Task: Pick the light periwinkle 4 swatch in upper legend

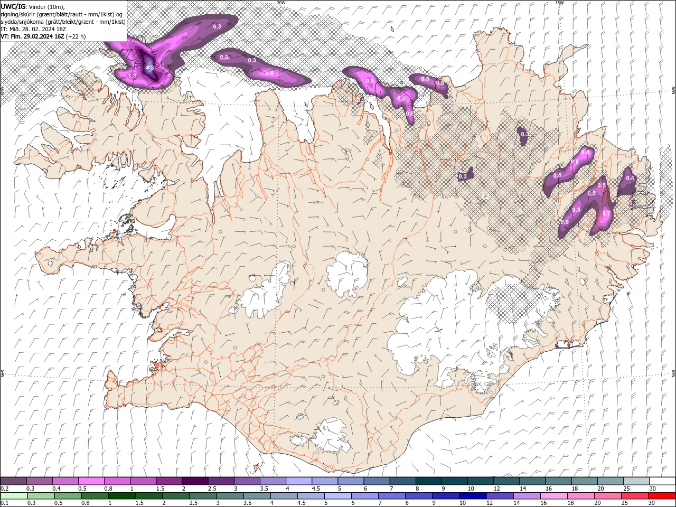Action: (298, 481)
